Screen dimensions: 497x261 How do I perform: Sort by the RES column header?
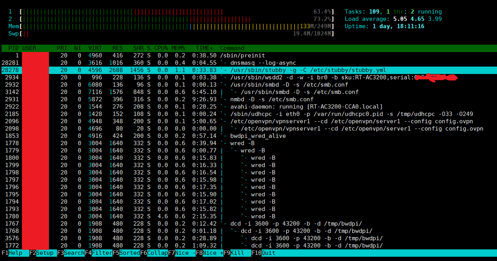click(118, 48)
